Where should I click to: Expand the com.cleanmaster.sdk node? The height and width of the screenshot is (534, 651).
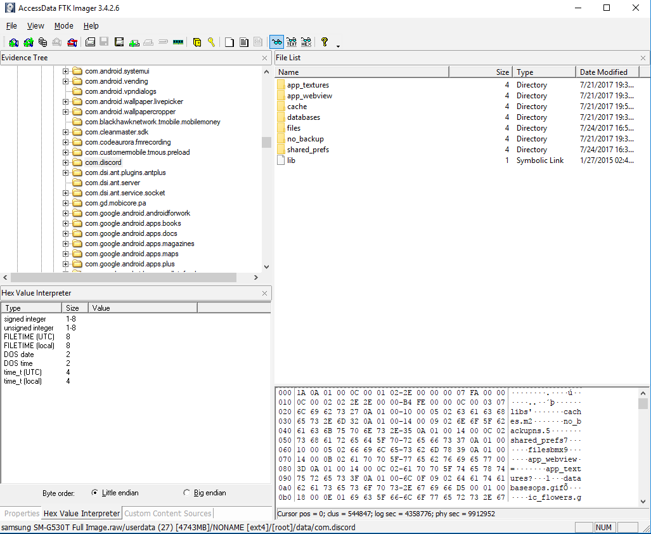[x=65, y=132]
